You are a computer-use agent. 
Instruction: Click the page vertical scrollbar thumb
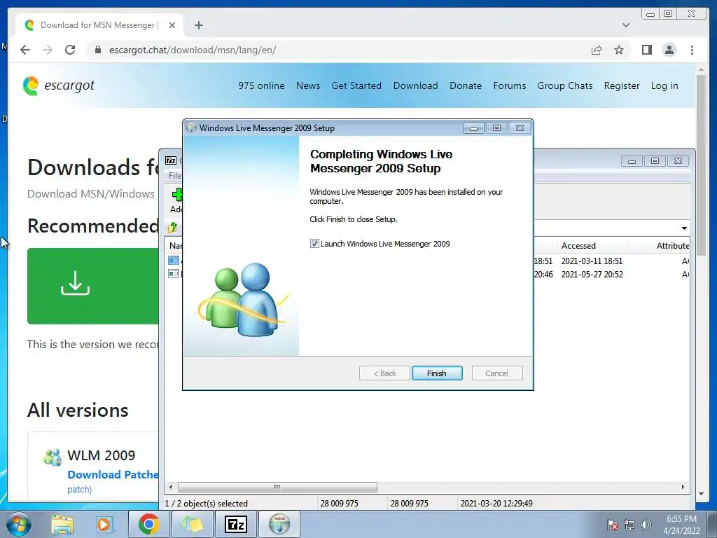click(702, 165)
